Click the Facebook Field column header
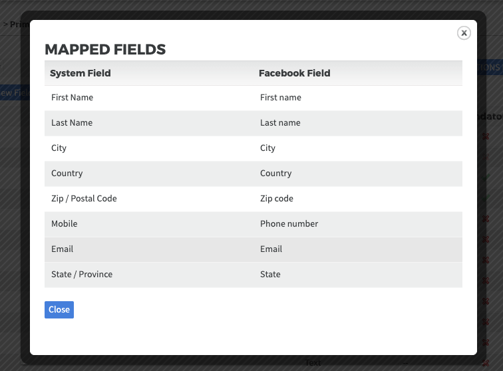The height and width of the screenshot is (371, 503). pyautogui.click(x=295, y=73)
